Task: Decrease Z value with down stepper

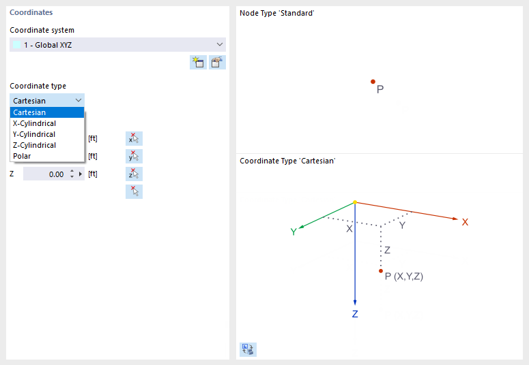Action: (72, 177)
